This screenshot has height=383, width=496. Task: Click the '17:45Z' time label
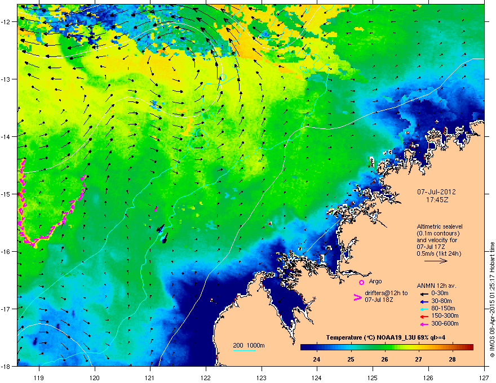[x=437, y=200]
